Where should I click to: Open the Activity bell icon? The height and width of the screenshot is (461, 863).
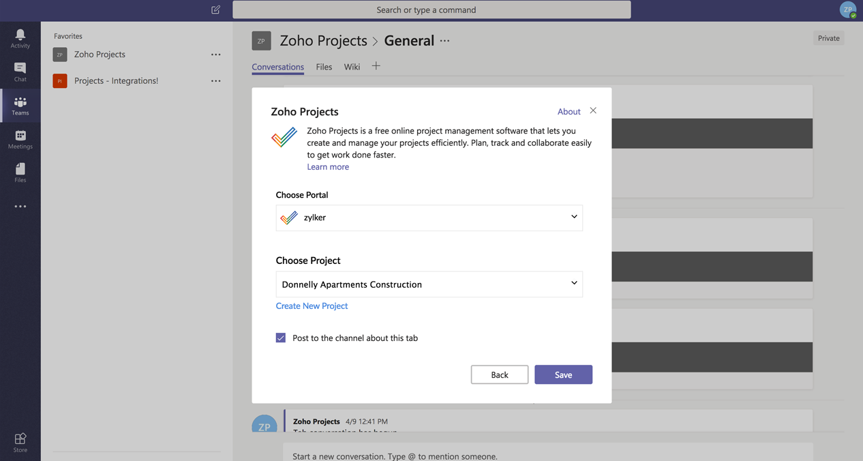(x=20, y=38)
